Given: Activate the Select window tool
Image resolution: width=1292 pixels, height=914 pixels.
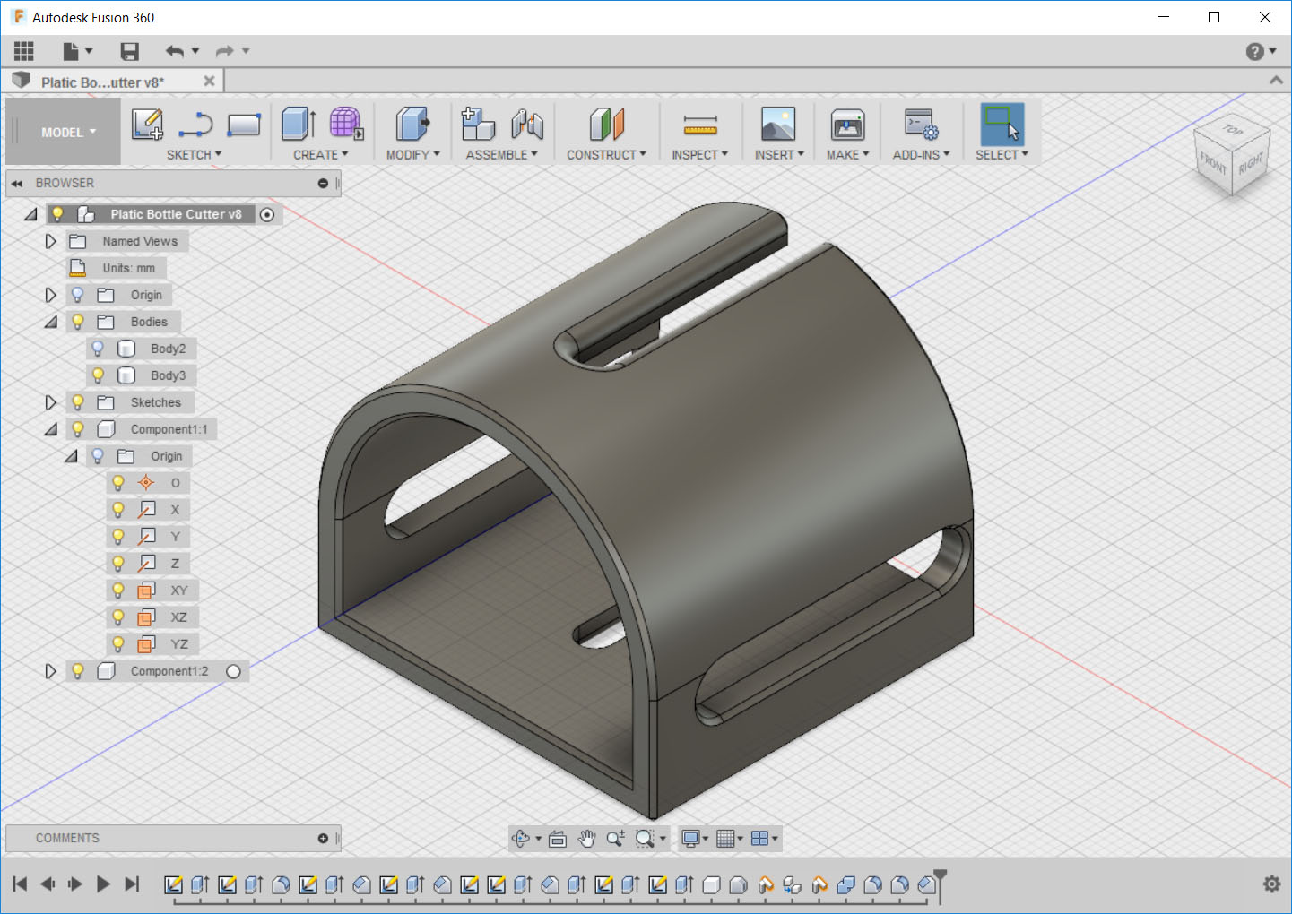Looking at the screenshot, I should 1002,124.
